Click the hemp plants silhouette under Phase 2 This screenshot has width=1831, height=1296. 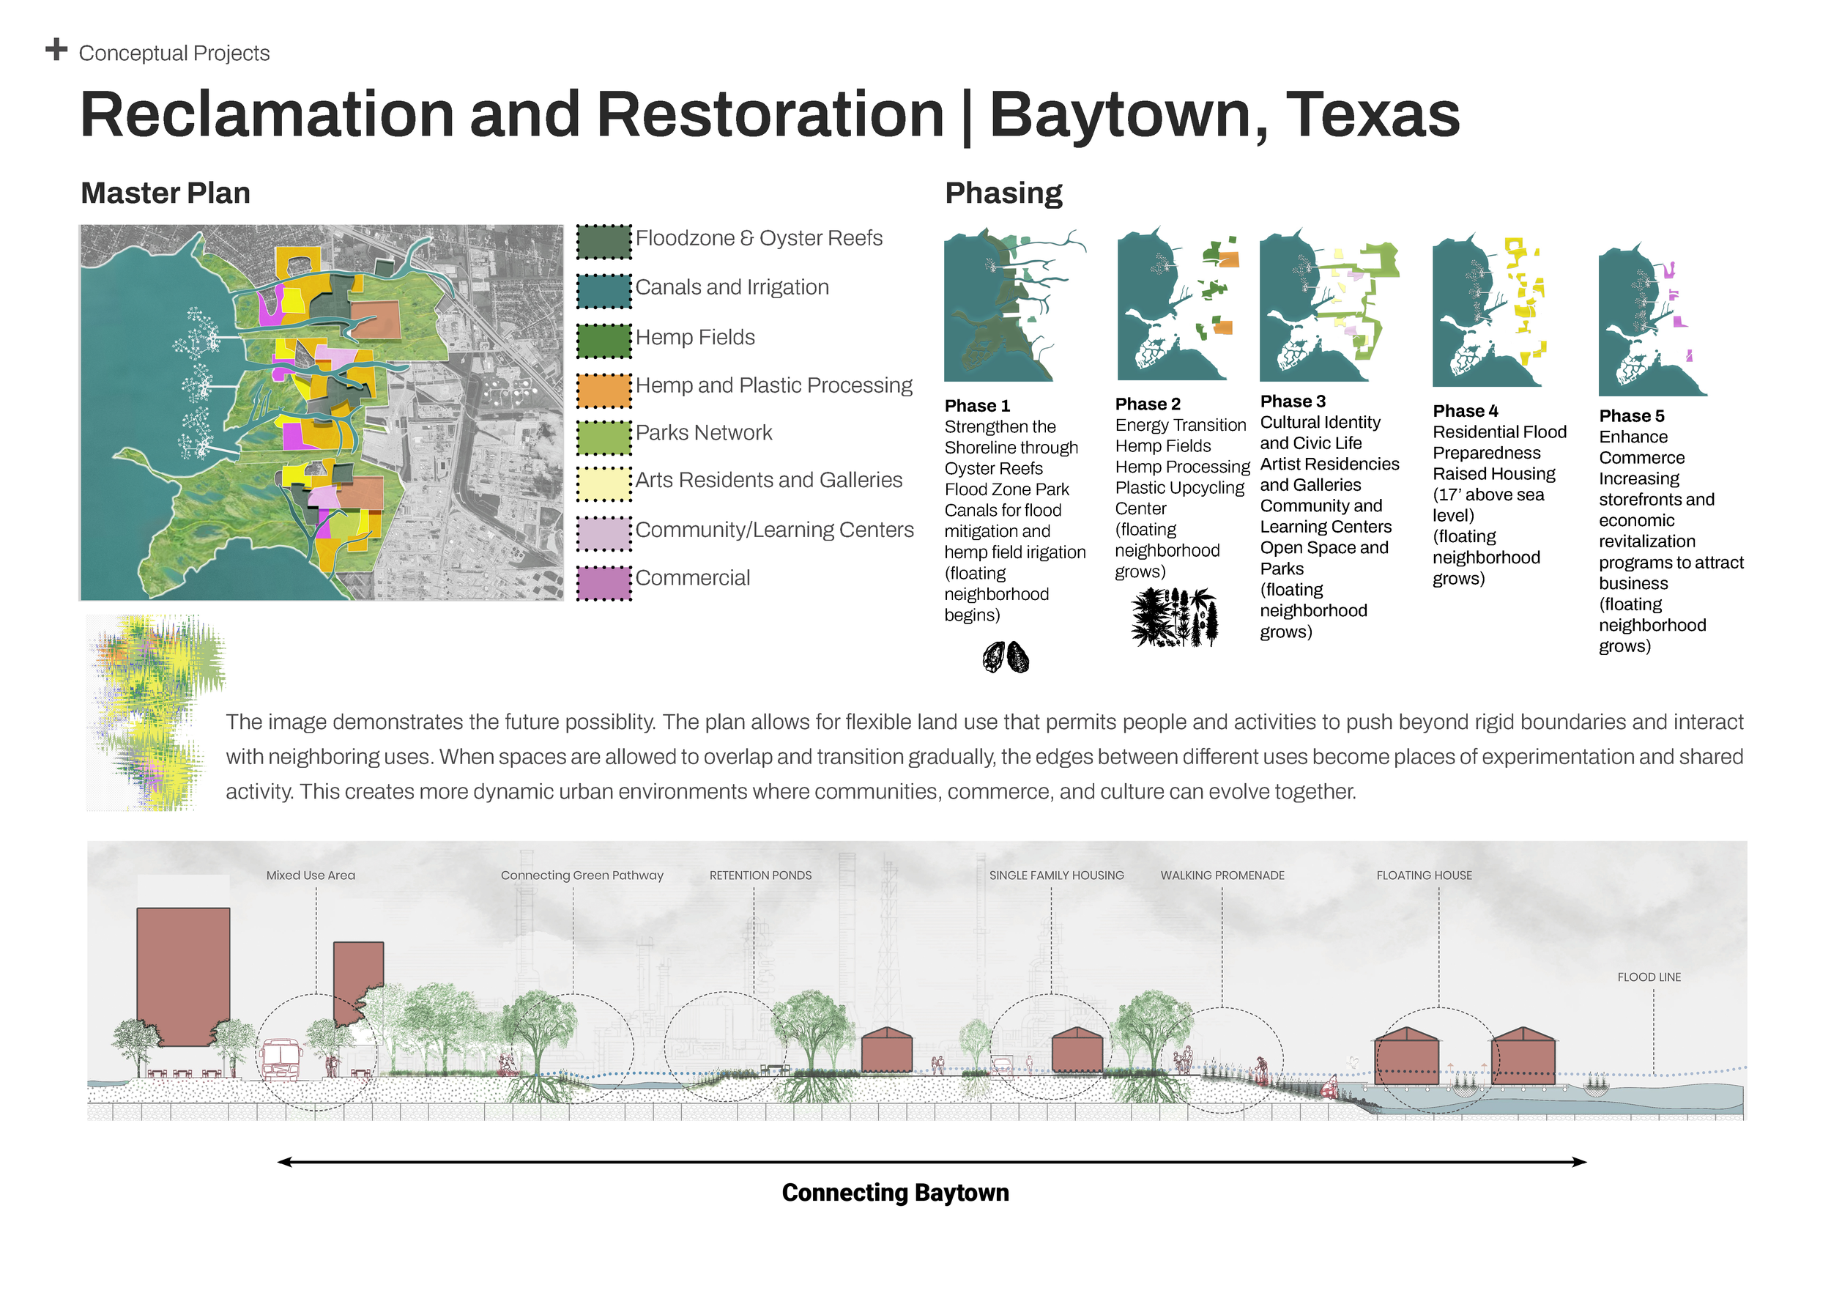pos(1174,617)
